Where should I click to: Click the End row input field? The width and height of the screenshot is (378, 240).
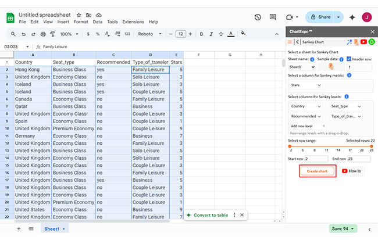tap(359, 159)
